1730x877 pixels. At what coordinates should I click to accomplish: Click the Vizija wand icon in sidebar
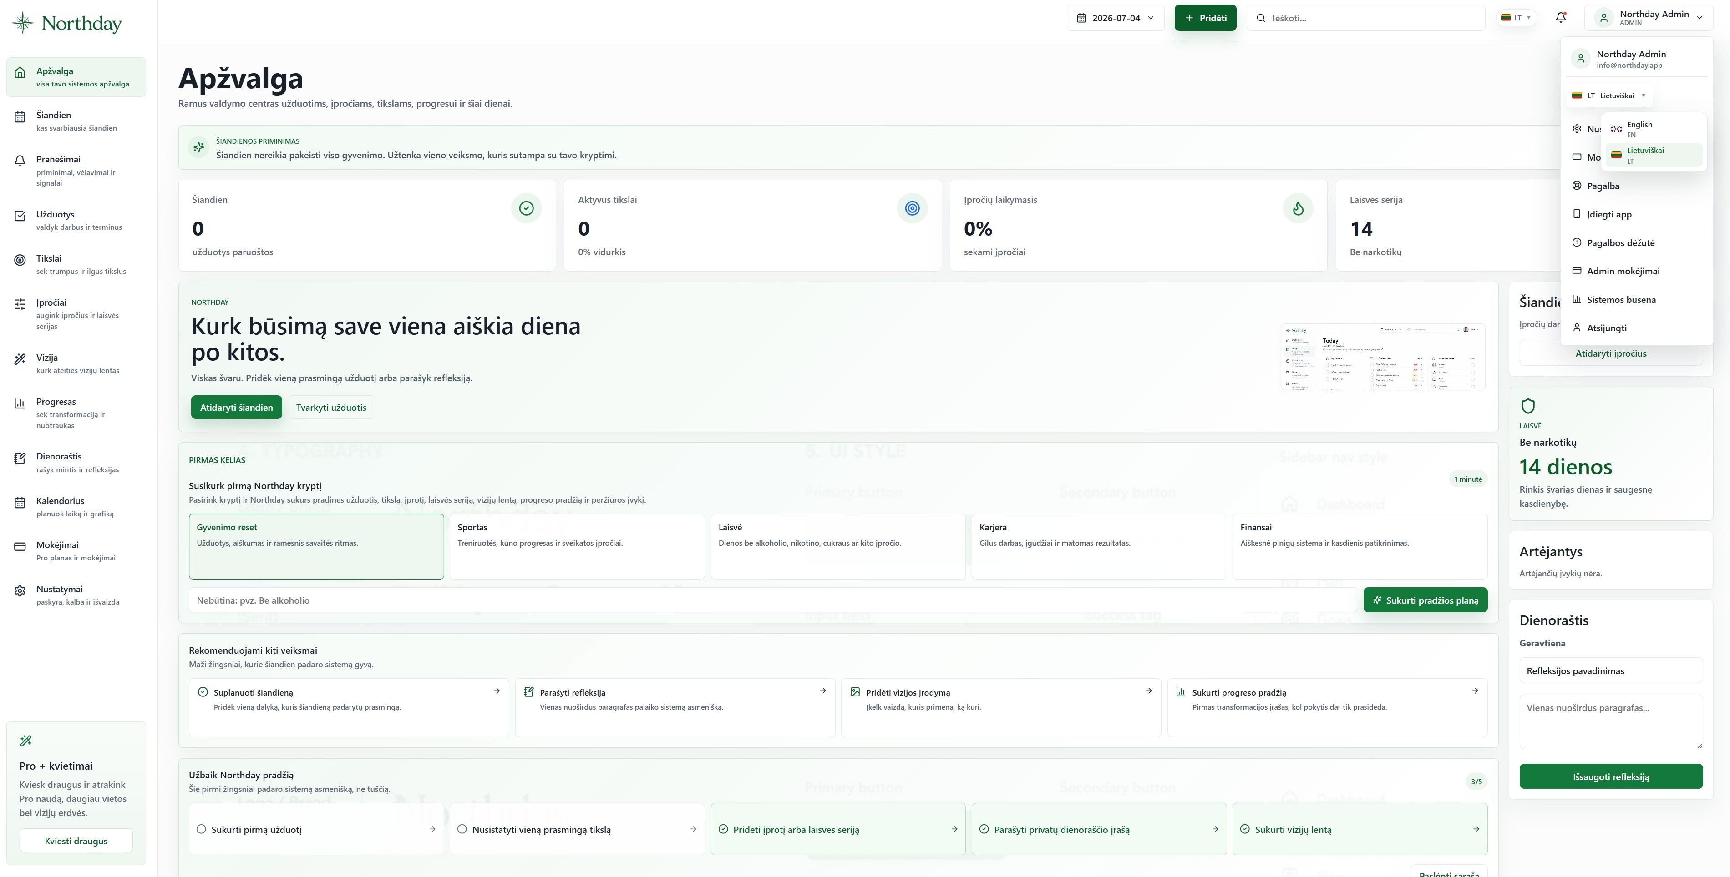pos(20,359)
